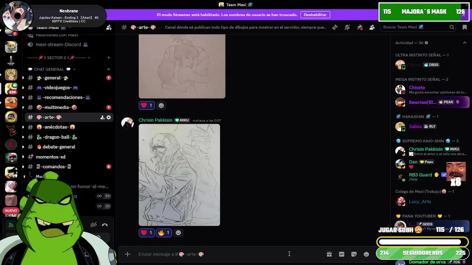The width and height of the screenshot is (472, 265).
Task: Click the invite people icon beside Team Mexi
Action: click(109, 27)
